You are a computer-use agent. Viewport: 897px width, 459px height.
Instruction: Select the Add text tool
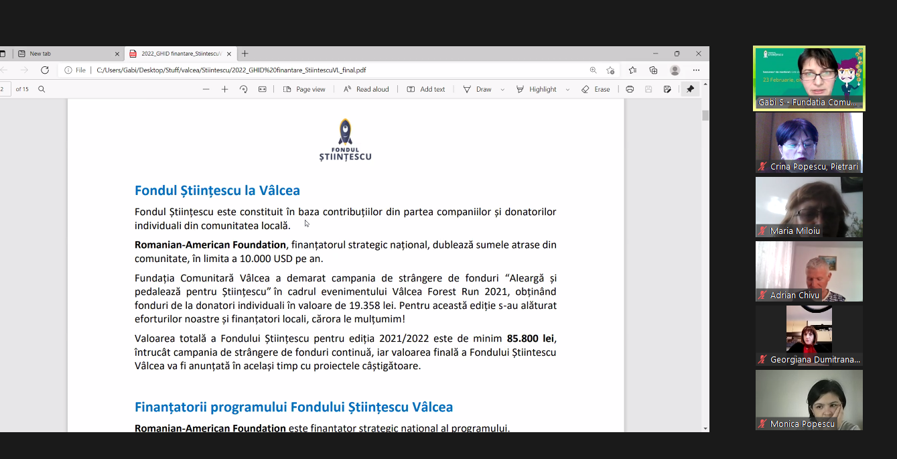[x=426, y=89]
